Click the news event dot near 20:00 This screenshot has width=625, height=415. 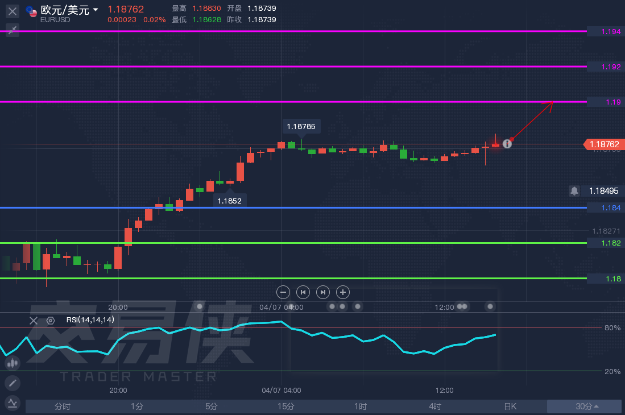coord(200,306)
